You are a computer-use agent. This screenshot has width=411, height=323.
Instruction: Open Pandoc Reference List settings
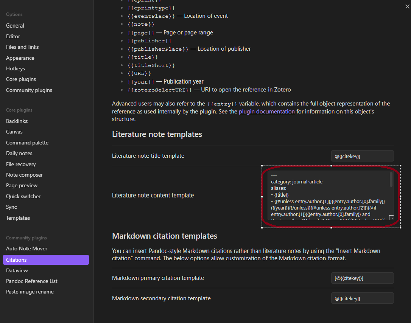(x=32, y=281)
